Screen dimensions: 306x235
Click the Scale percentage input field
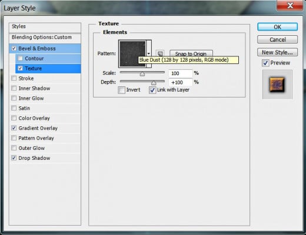coord(180,73)
